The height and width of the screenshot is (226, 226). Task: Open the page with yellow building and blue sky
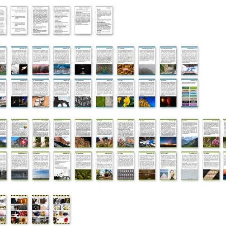[147, 93]
